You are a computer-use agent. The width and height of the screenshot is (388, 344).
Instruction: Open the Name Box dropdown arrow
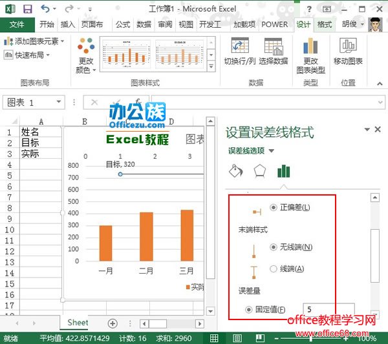pos(59,102)
